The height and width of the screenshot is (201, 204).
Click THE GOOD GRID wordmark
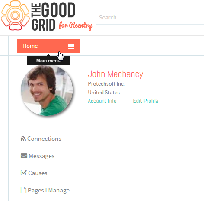[53, 16]
